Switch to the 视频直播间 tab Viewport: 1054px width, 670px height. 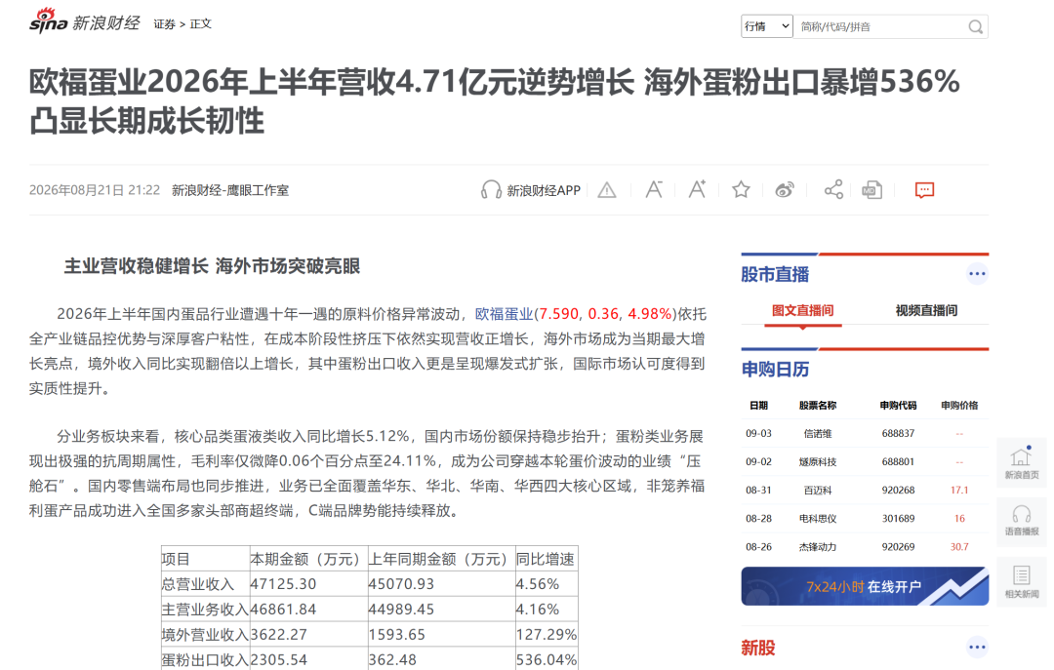926,310
